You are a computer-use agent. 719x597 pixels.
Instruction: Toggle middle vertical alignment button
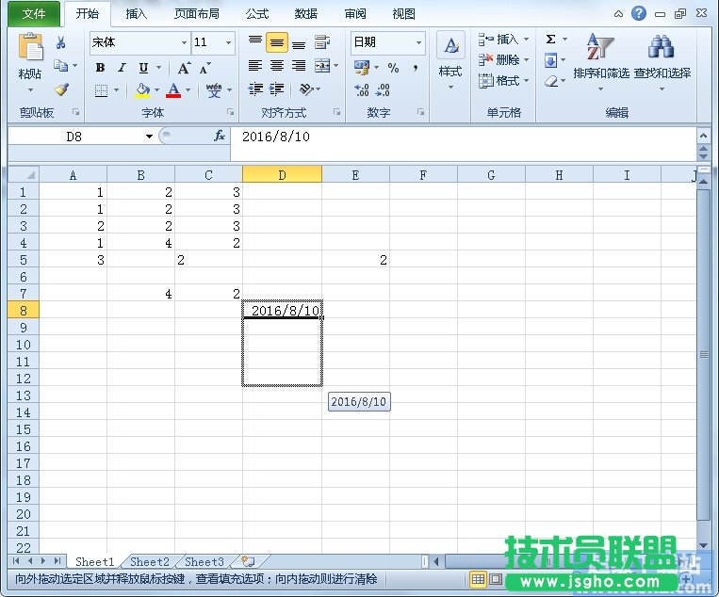(277, 43)
